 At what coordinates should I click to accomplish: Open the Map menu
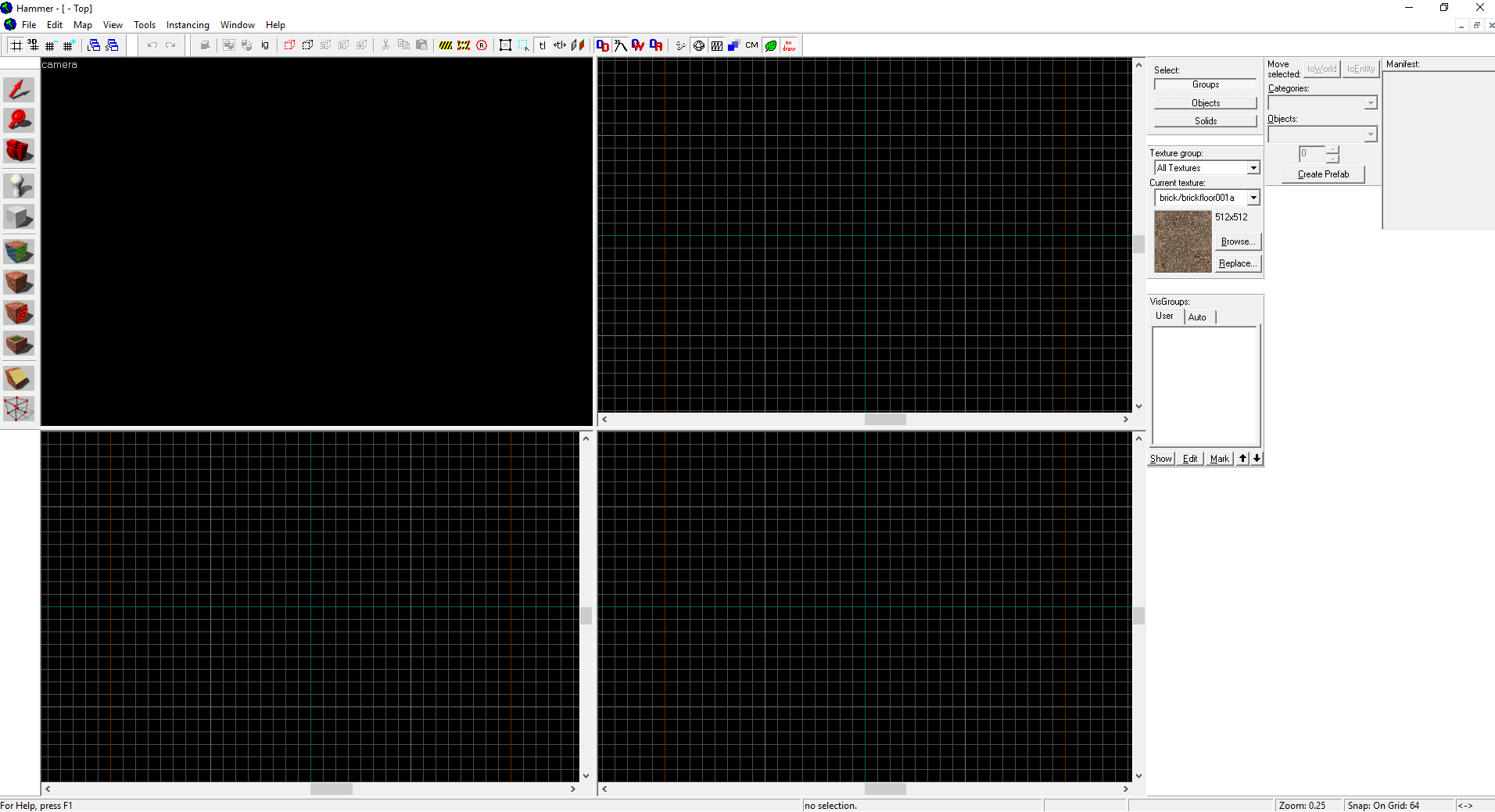[x=83, y=25]
